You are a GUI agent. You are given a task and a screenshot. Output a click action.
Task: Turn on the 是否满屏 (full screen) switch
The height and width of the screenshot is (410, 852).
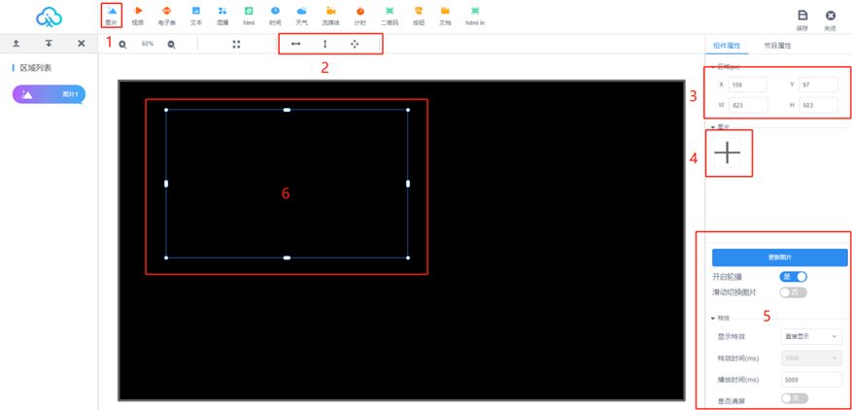click(794, 398)
